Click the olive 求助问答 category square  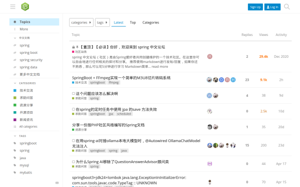pyautogui.click(x=15, y=98)
